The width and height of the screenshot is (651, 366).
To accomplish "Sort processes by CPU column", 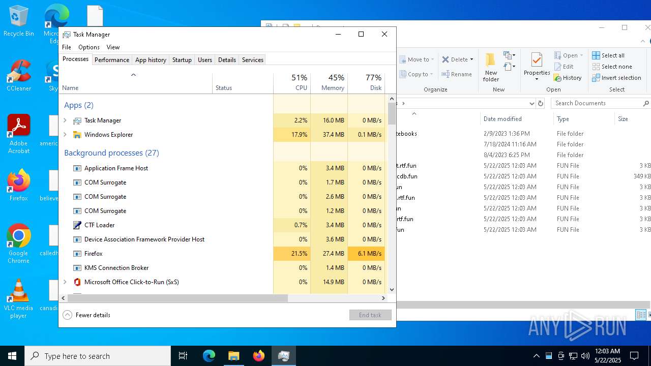I will coord(292,83).
